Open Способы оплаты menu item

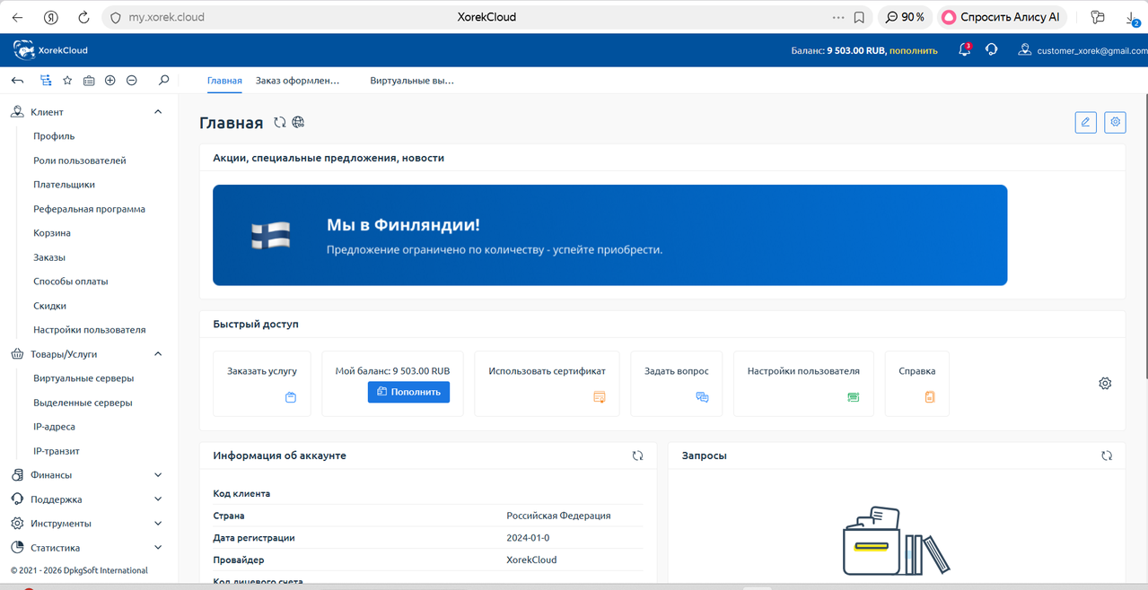tap(70, 282)
